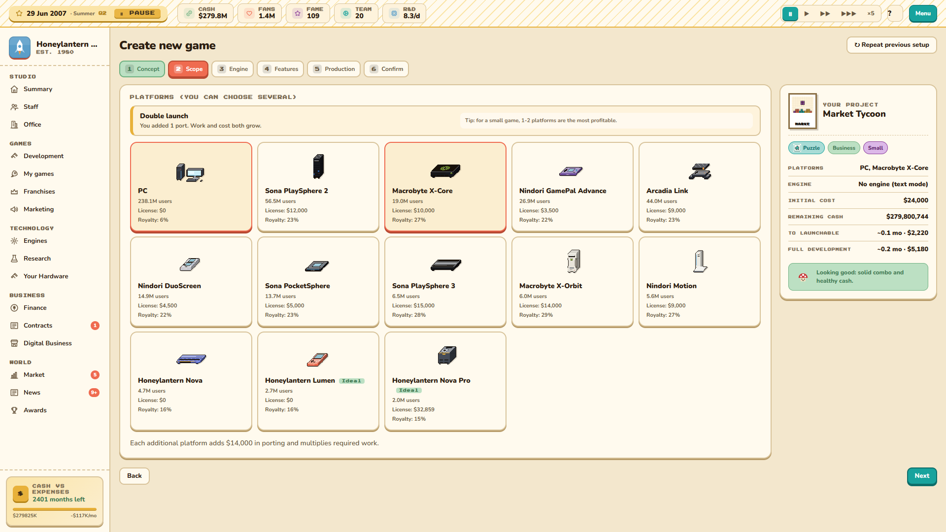The width and height of the screenshot is (946, 532).
Task: Open the top-right Menu button
Action: coord(923,13)
